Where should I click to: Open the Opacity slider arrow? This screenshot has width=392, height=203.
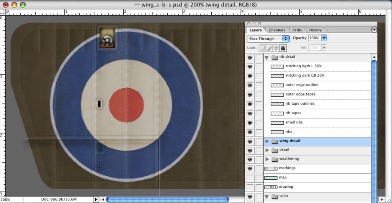[324, 38]
